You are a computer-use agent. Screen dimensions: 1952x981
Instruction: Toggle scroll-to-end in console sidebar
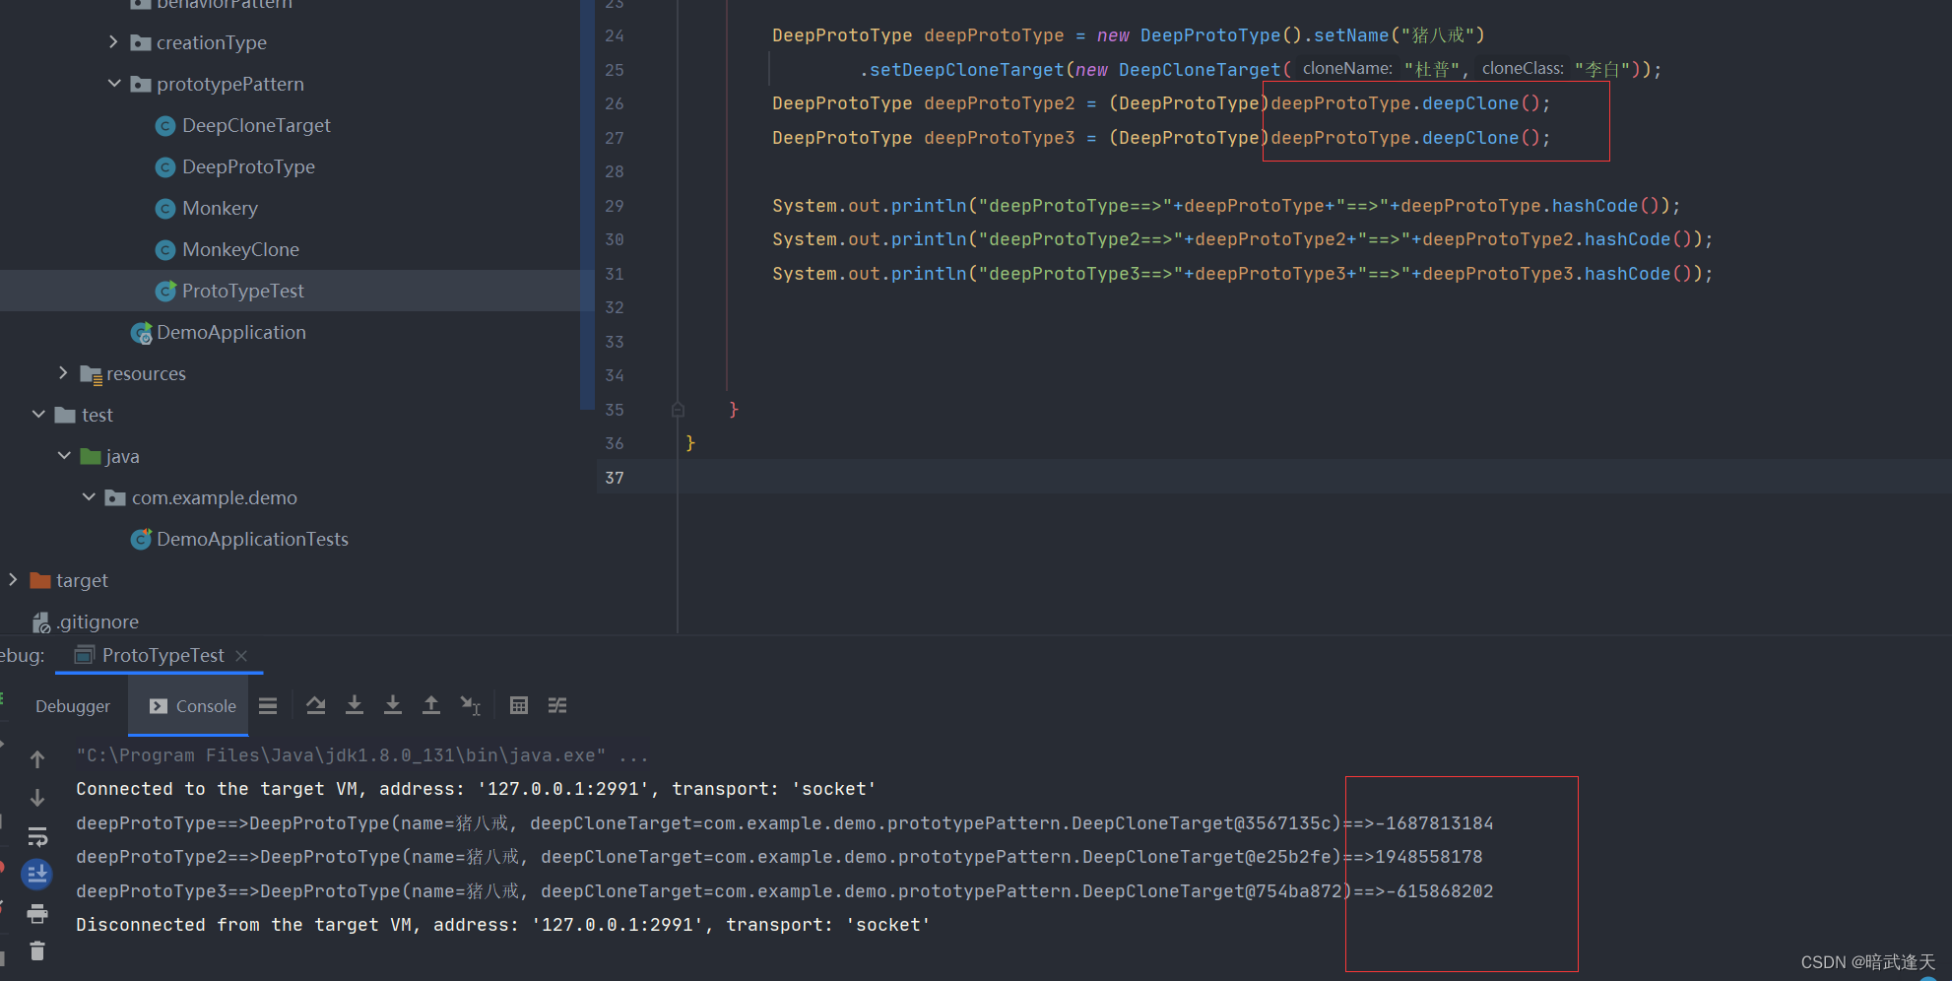pos(37,874)
